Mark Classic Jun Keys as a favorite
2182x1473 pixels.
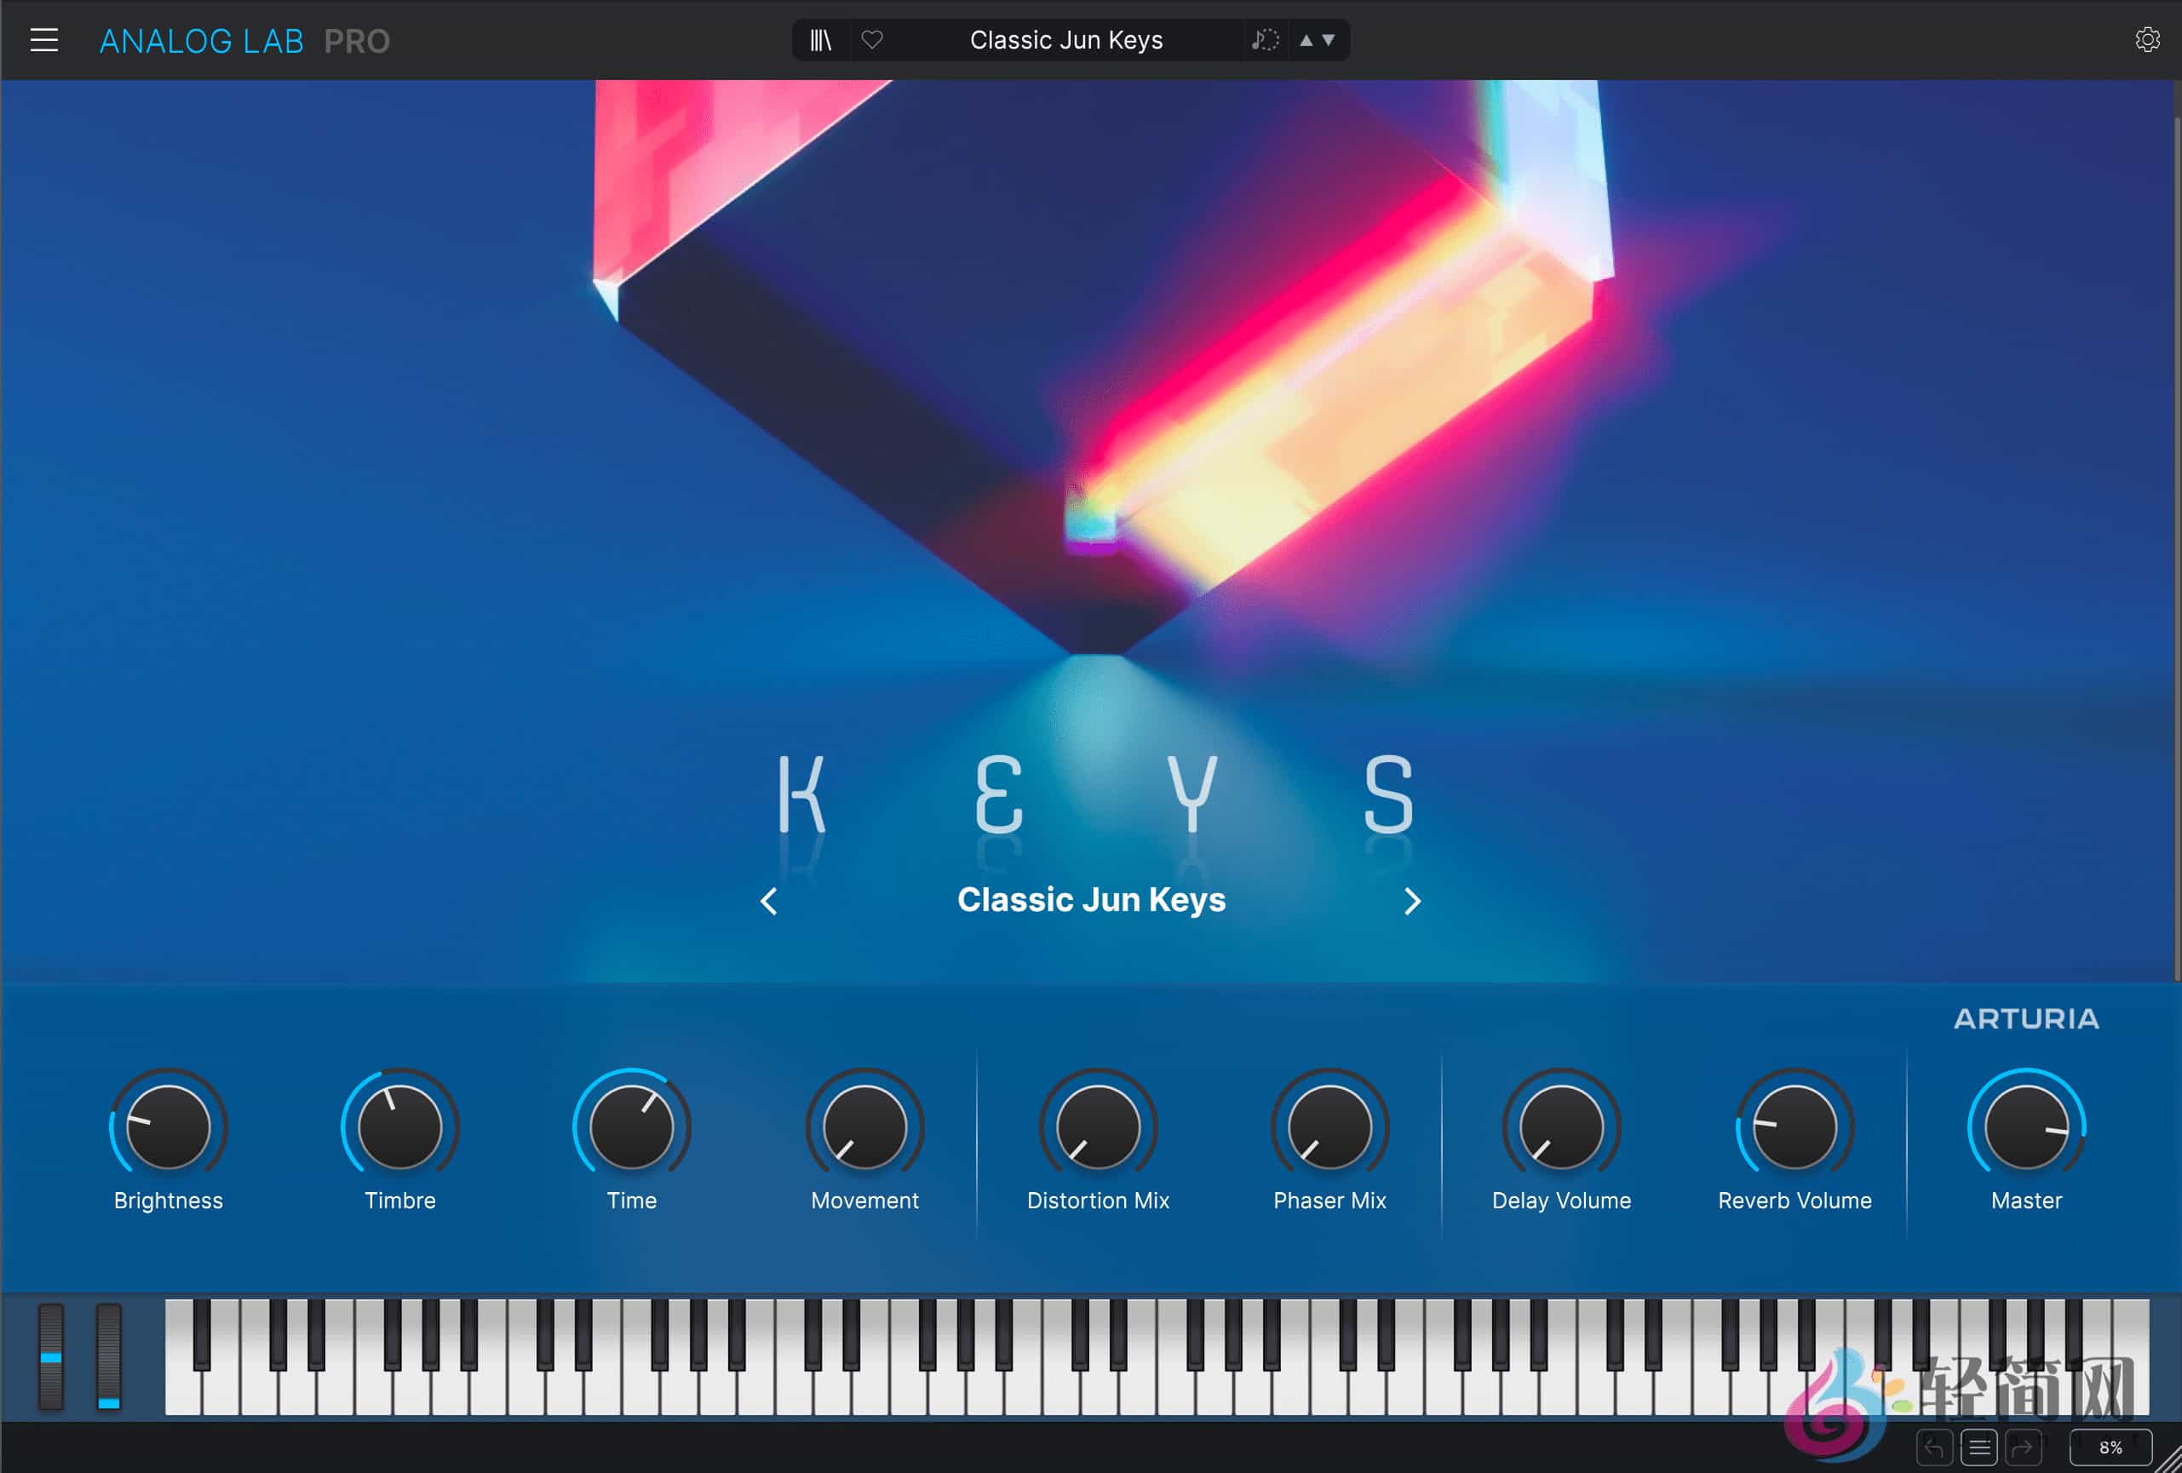[x=873, y=39]
